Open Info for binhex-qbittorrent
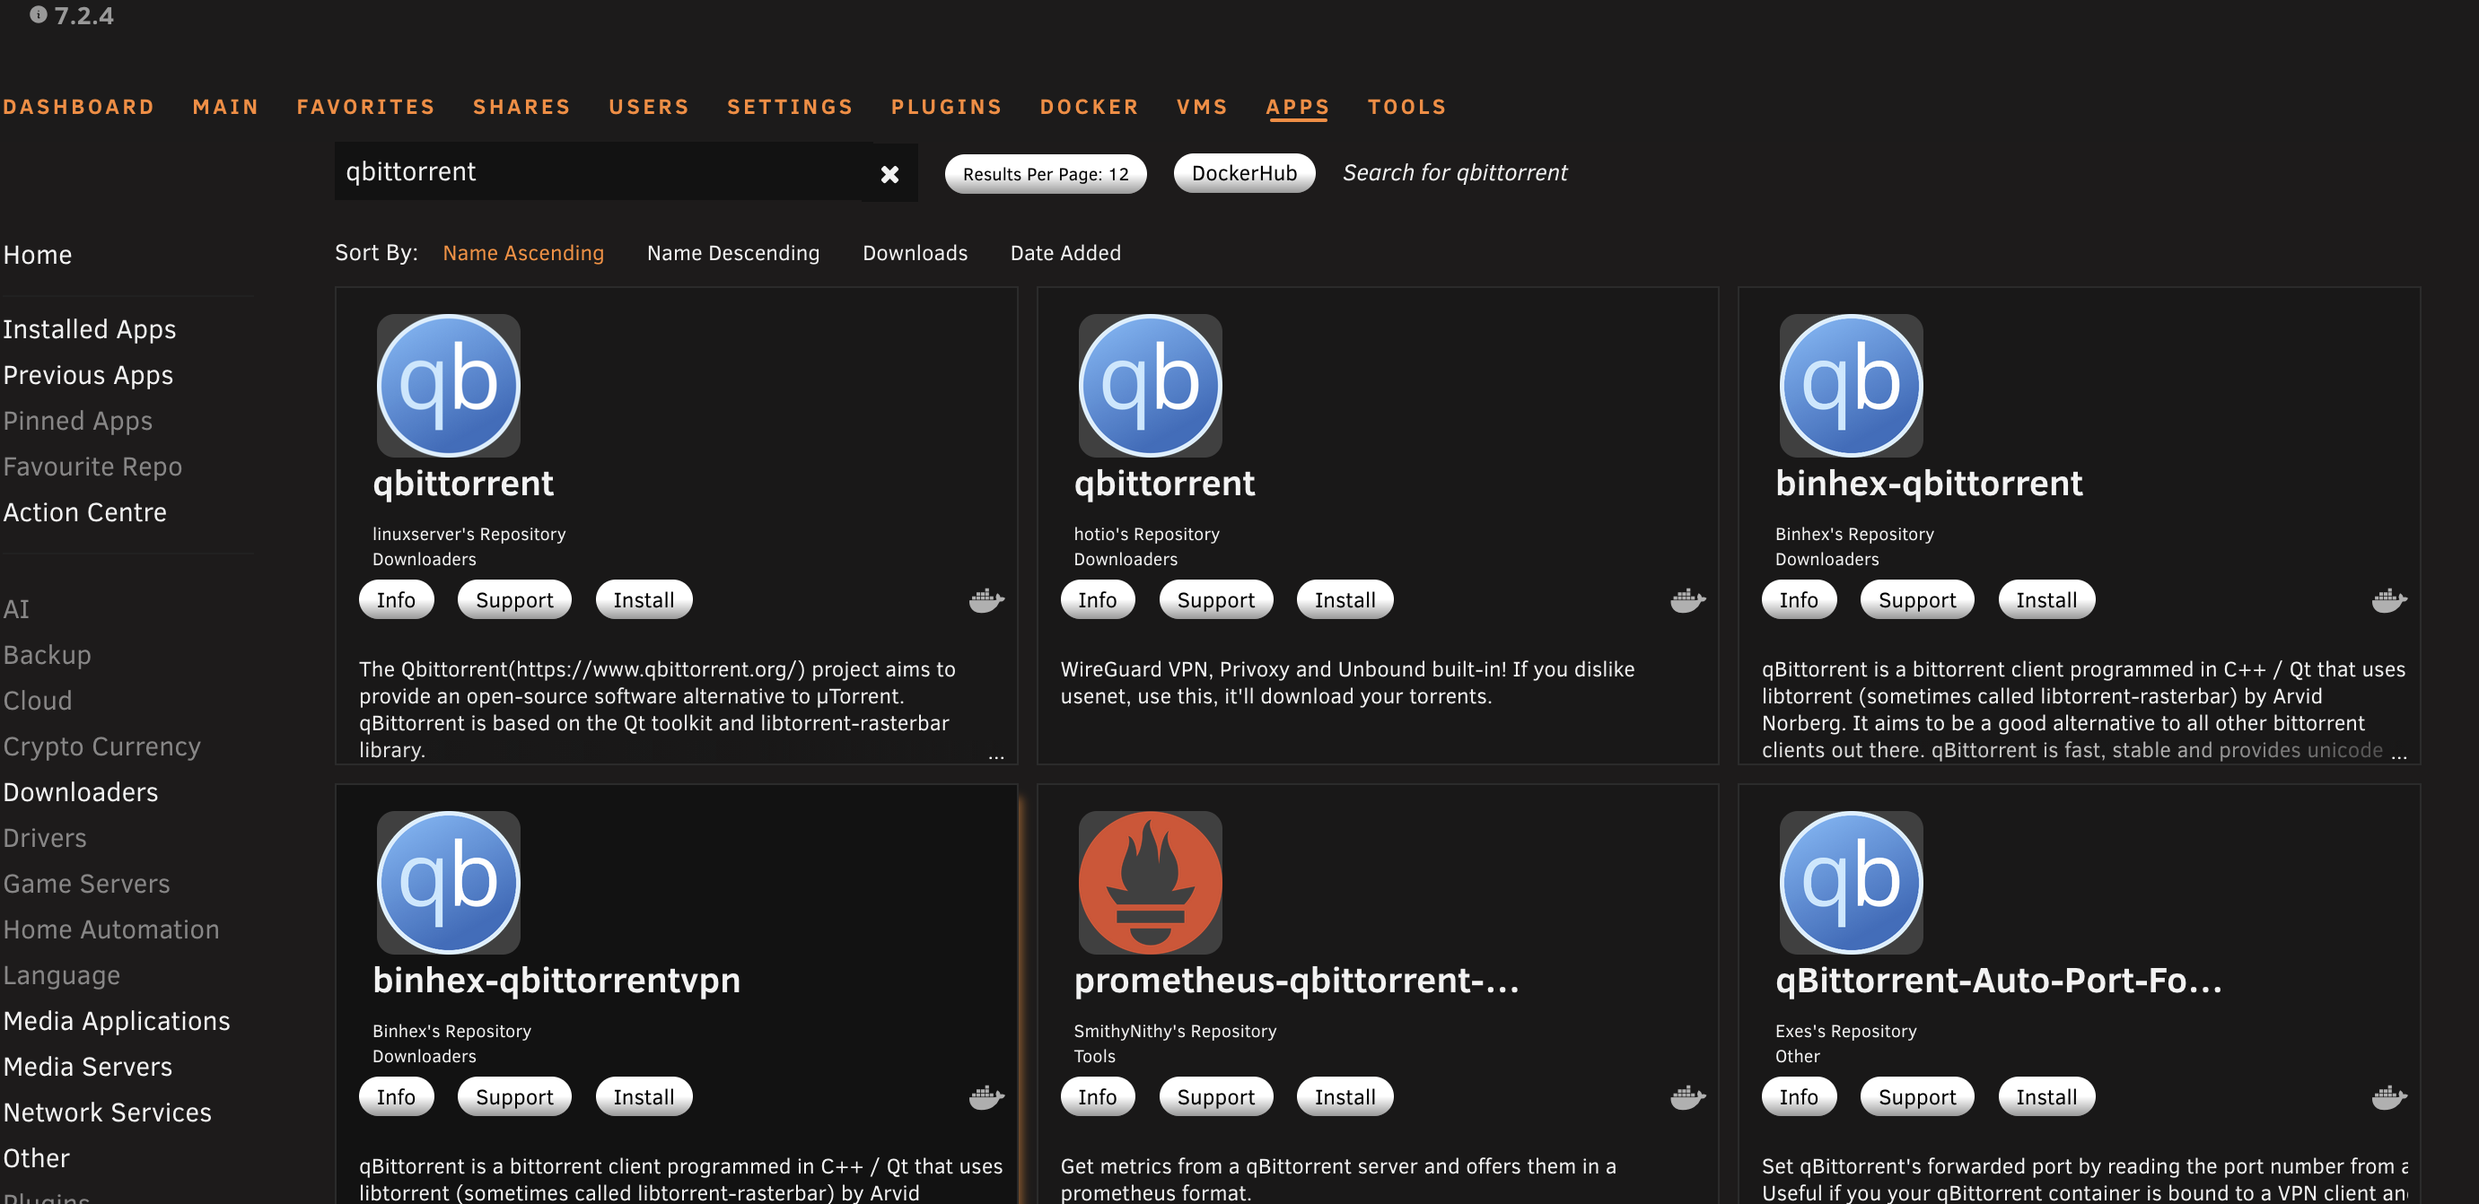Image resolution: width=2479 pixels, height=1204 pixels. point(1798,599)
